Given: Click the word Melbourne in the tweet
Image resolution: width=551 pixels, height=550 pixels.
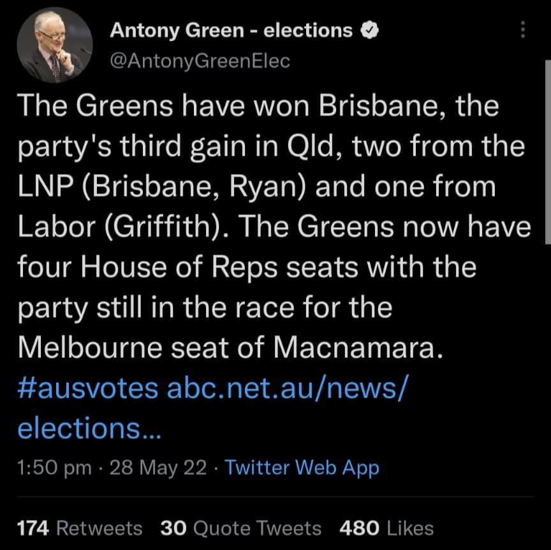Looking at the screenshot, I should pos(105,347).
